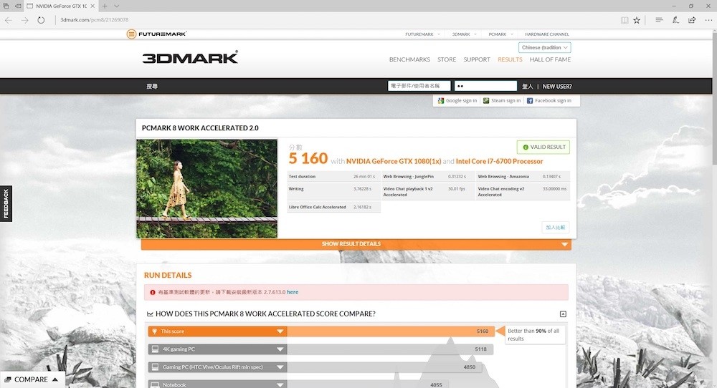Click the Test duration 26 min value

[364, 177]
